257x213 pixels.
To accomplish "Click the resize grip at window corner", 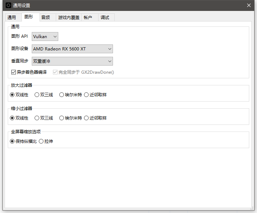I will point(252,208).
